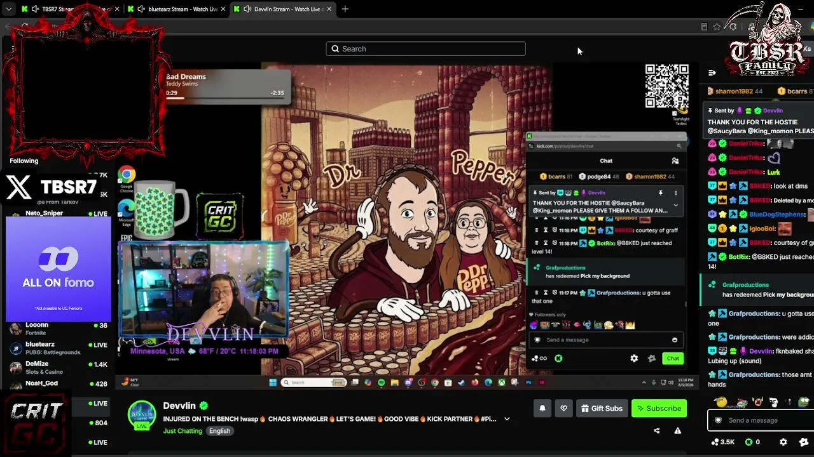The height and width of the screenshot is (457, 814).
Task: Open chat settings gear in main chat
Action: 783,442
